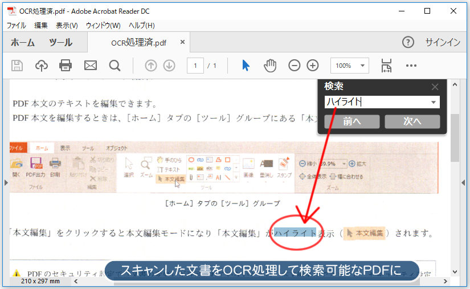Activate the hand pan tool
Image resolution: width=470 pixels, height=289 pixels.
[x=270, y=66]
